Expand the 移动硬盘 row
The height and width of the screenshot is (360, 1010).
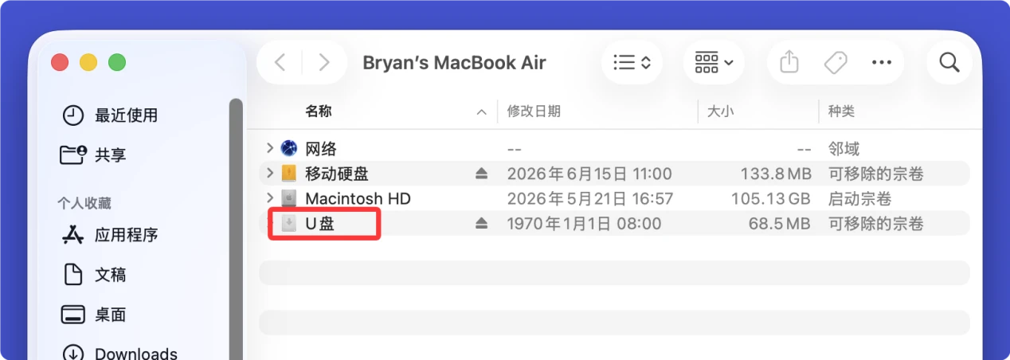click(270, 173)
